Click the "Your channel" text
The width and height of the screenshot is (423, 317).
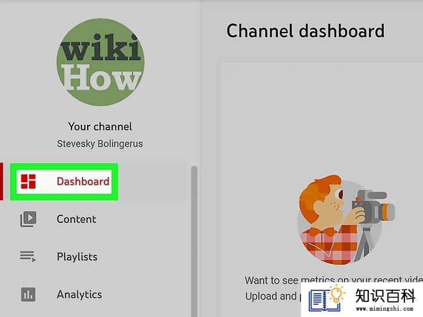pos(100,127)
